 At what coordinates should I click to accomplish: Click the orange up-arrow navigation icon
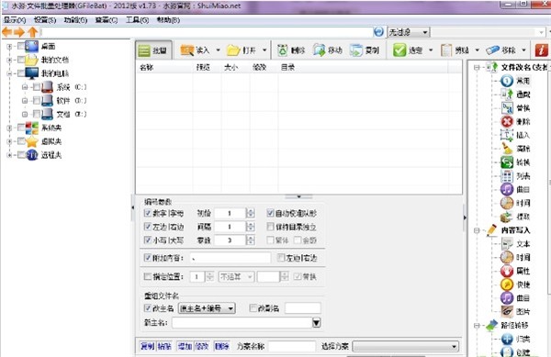point(33,32)
